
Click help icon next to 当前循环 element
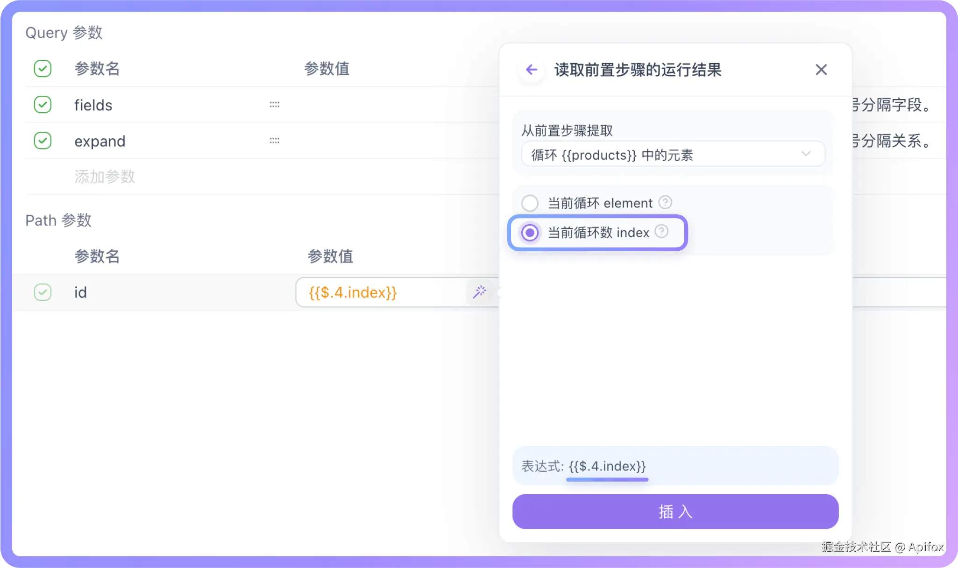click(x=665, y=202)
